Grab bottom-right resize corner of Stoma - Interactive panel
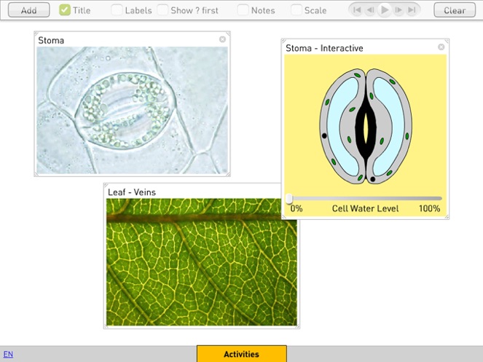Image resolution: width=483 pixels, height=362 pixels. [447, 217]
